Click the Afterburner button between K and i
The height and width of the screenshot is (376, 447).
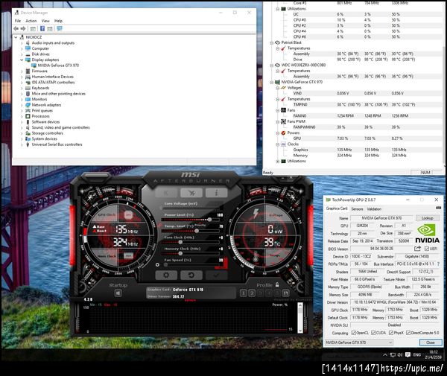pyautogui.click(x=191, y=193)
